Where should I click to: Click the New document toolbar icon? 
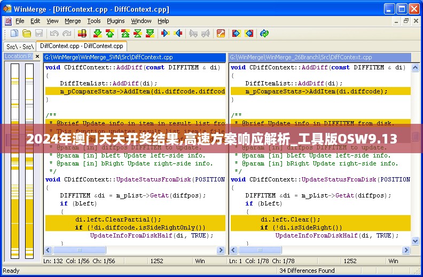coord(14,34)
